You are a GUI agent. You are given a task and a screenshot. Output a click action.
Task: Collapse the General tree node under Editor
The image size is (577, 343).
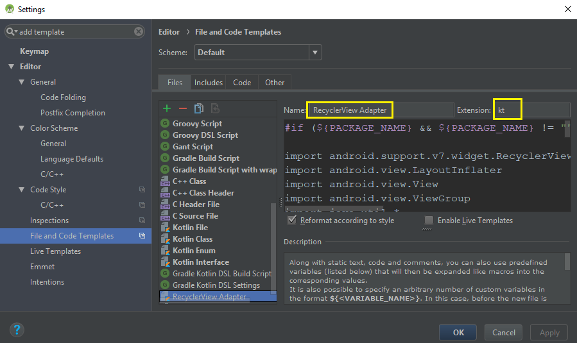click(x=22, y=82)
